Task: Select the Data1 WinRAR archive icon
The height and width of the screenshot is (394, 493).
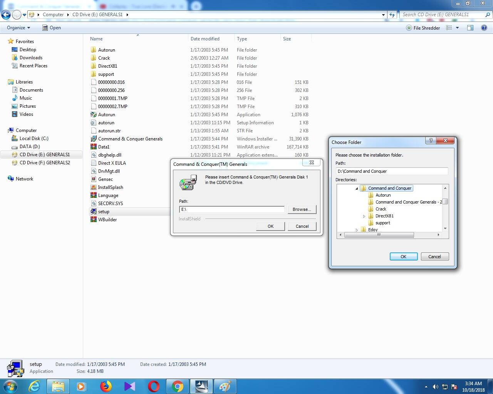Action: click(x=93, y=147)
